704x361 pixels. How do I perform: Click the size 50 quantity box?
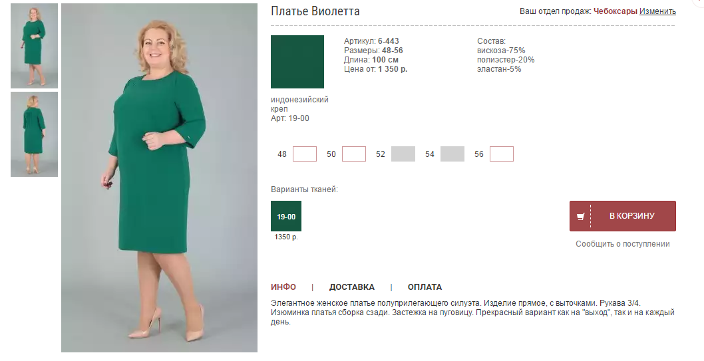[x=354, y=154]
